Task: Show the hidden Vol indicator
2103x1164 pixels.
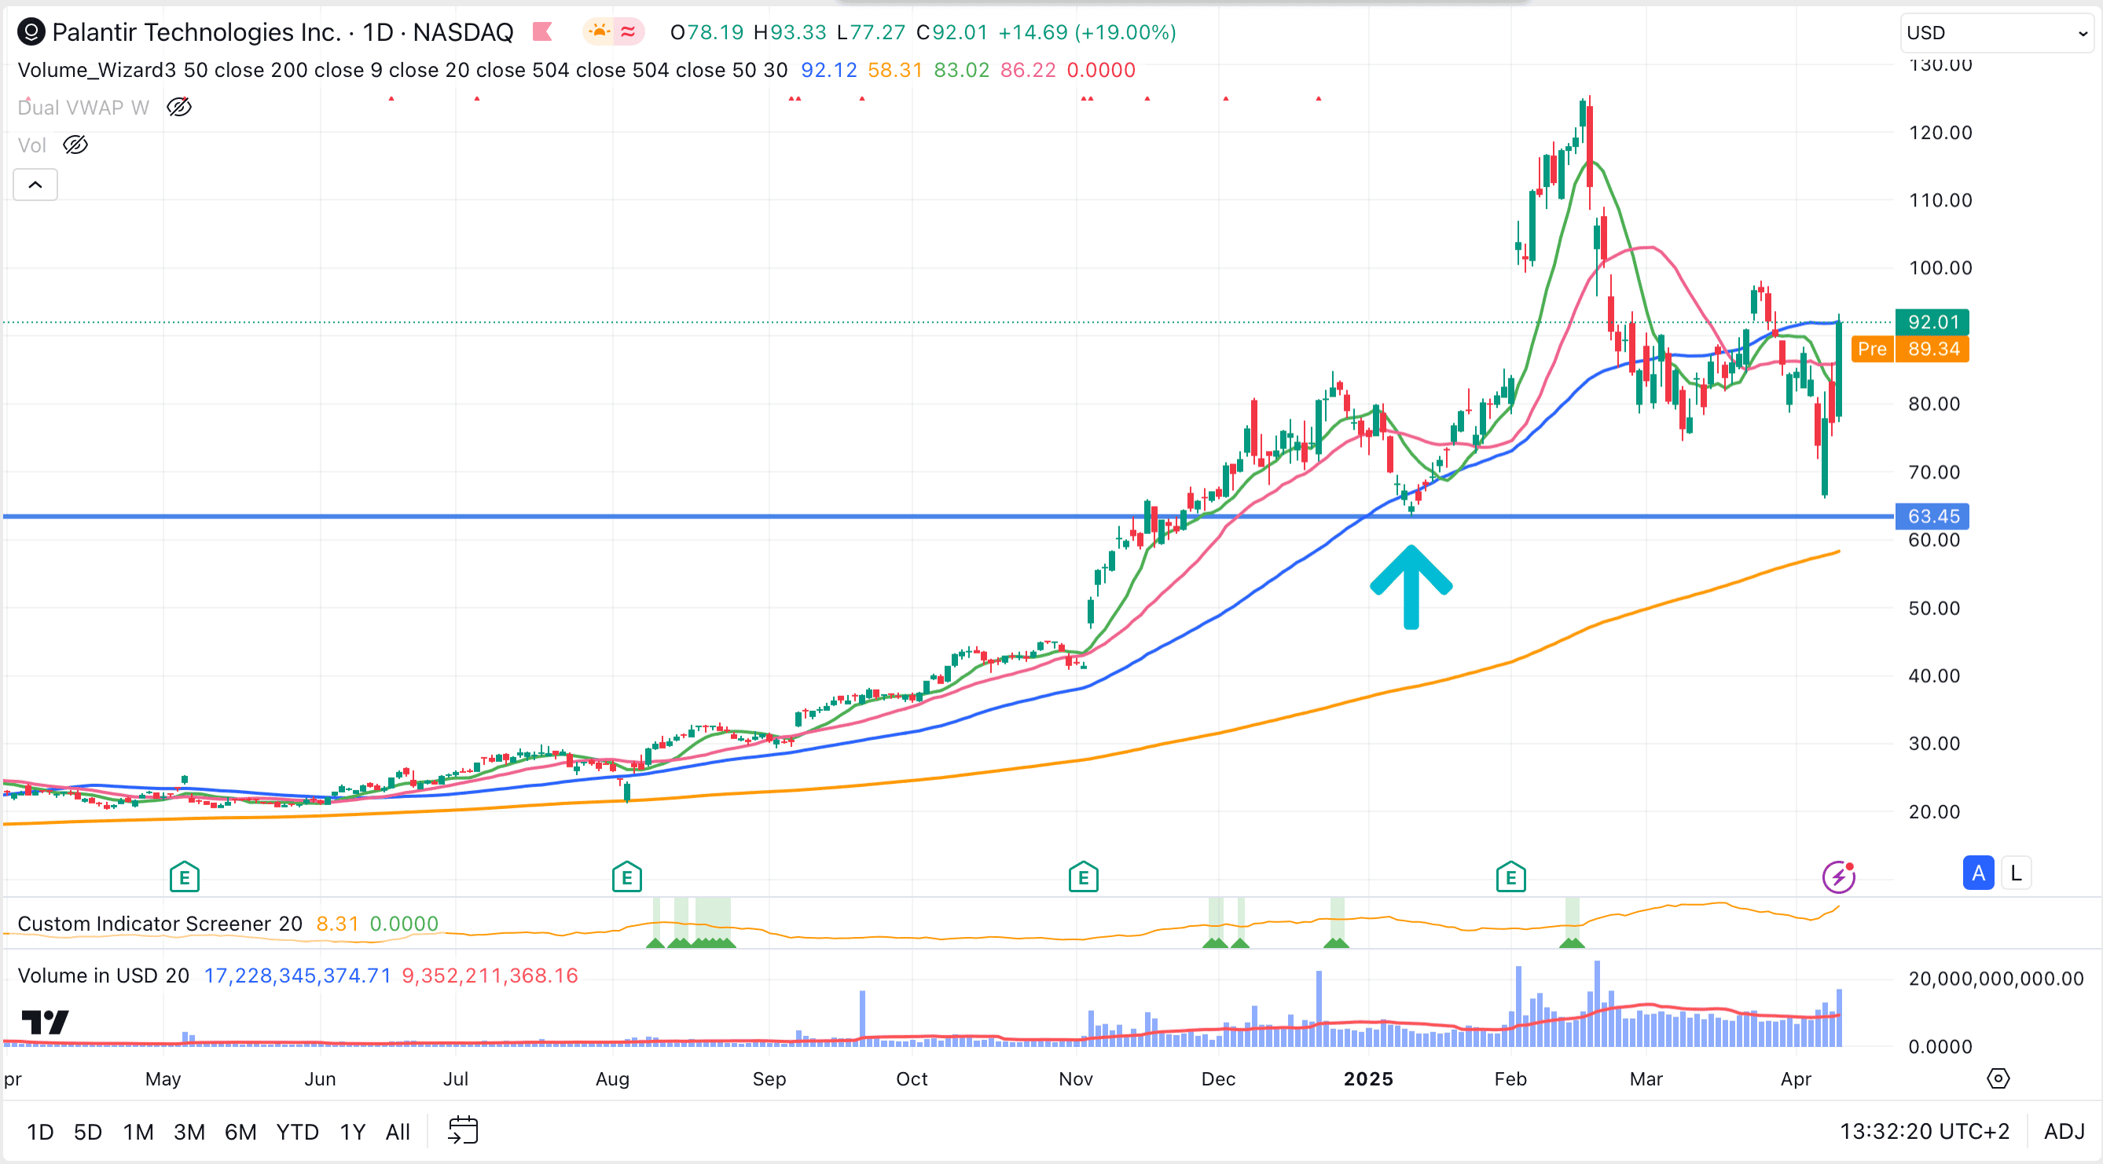Action: click(x=75, y=145)
